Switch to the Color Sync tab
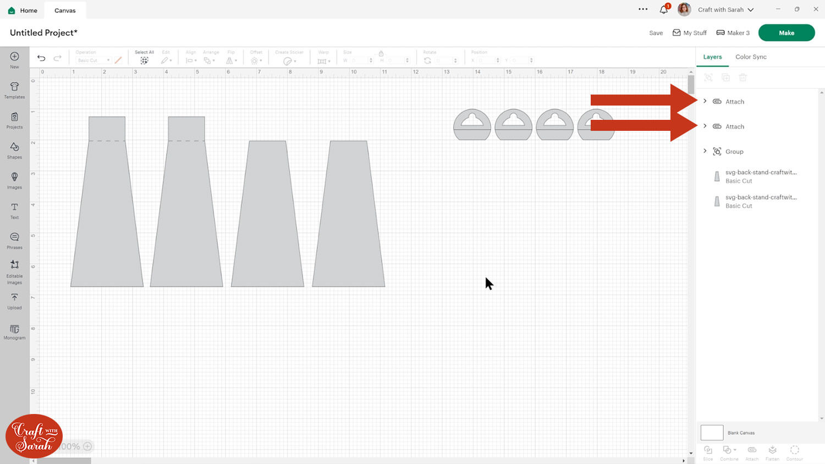Viewport: 825px width, 464px height. 751,57
